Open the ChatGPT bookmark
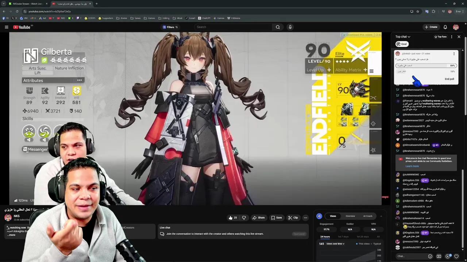Image resolution: width=467 pixels, height=262 pixels. coord(204,18)
